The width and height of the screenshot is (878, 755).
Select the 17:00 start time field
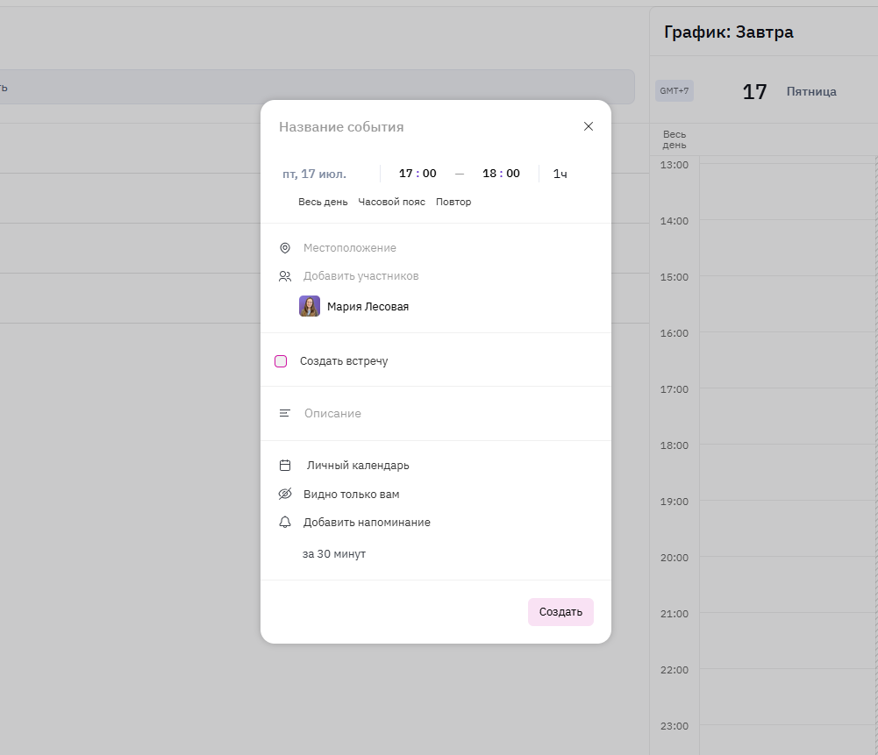418,174
